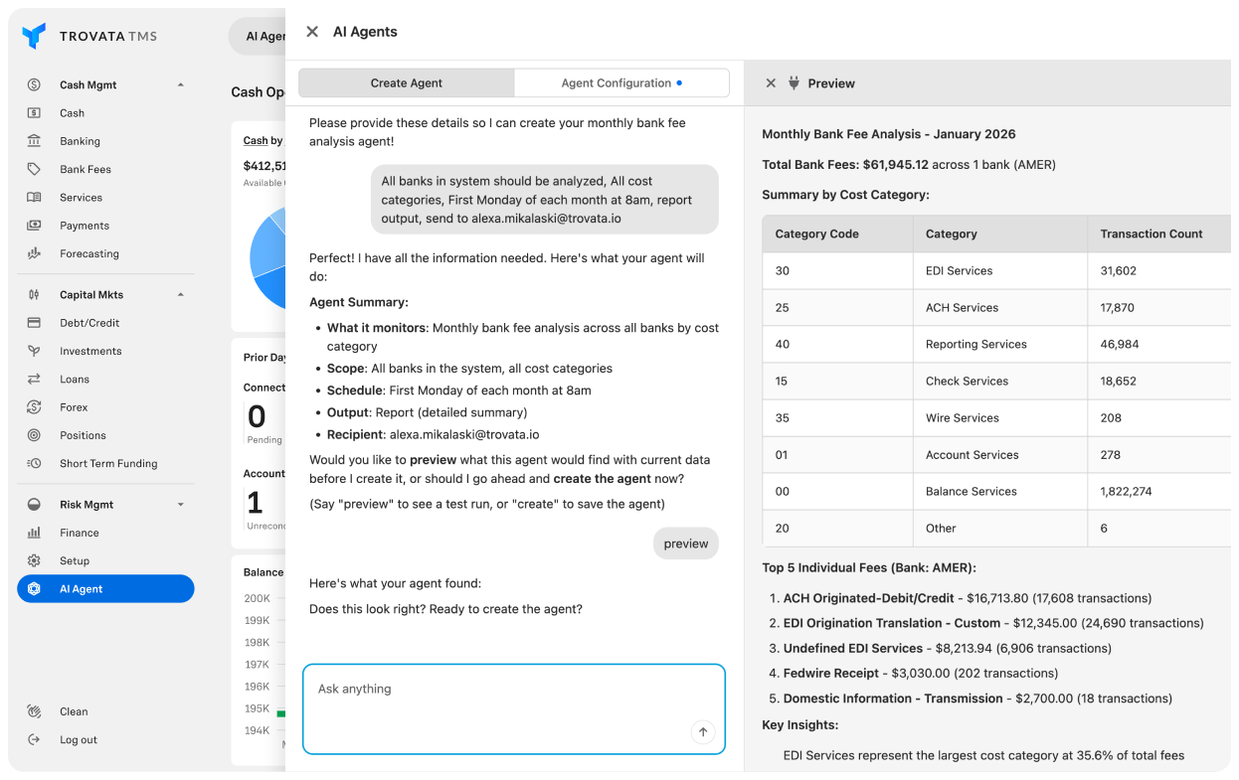Switch to the Create Agent tab
Image resolution: width=1239 pixels, height=780 pixels.
(406, 83)
